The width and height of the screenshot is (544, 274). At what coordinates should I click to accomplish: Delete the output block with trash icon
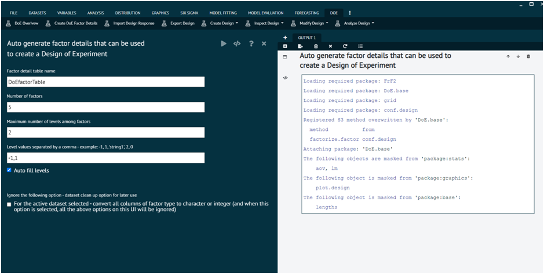tap(528, 57)
